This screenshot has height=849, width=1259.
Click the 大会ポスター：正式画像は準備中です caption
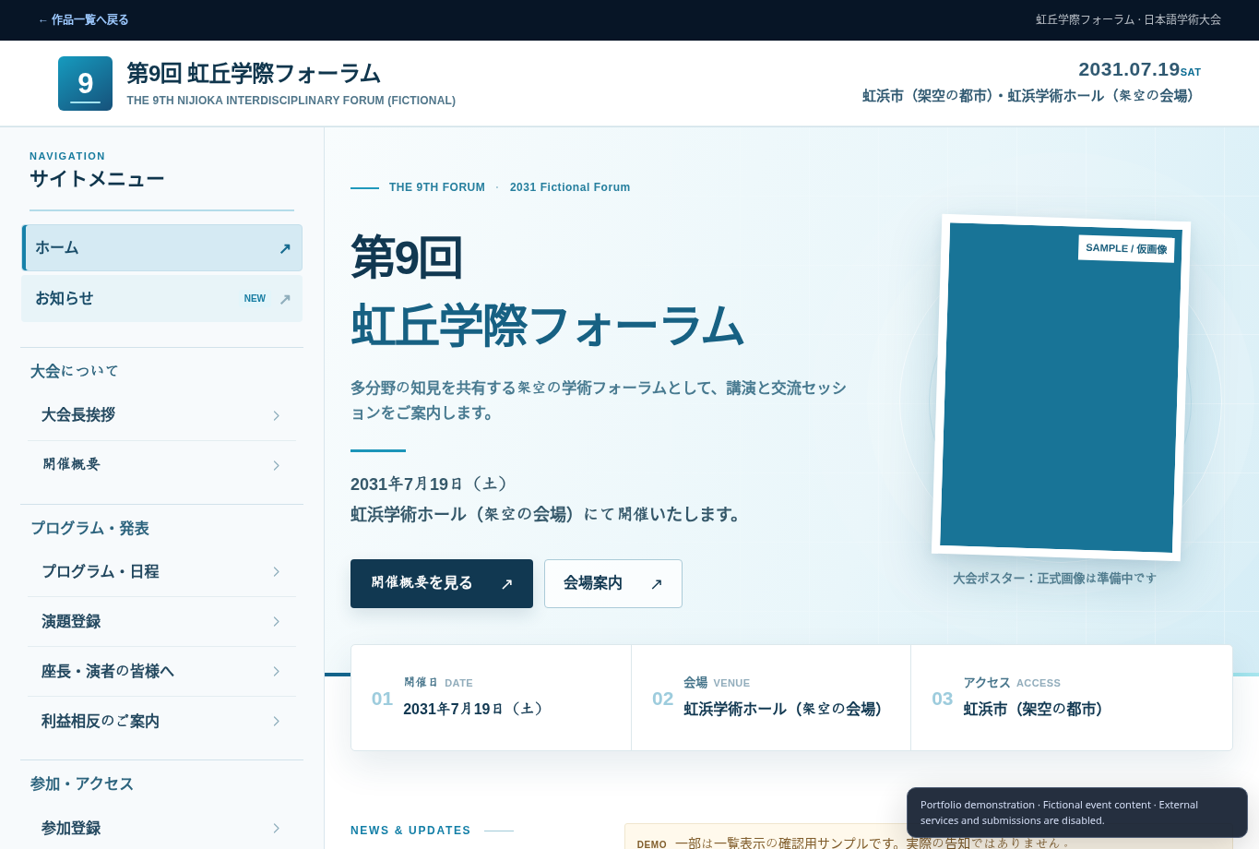(1054, 579)
